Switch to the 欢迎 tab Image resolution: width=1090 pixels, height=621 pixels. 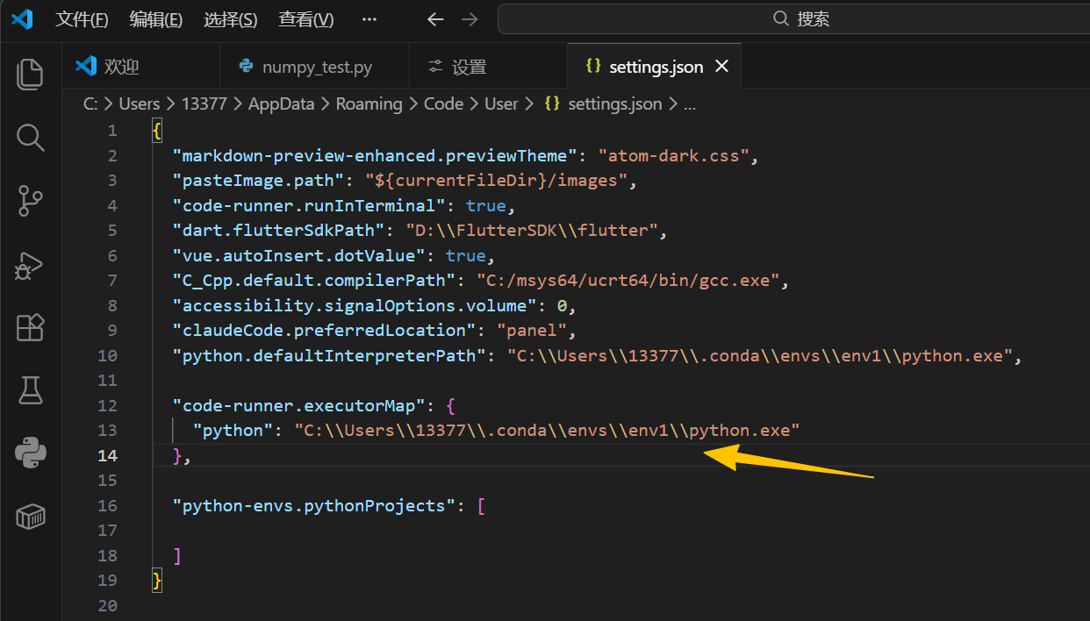(140, 67)
